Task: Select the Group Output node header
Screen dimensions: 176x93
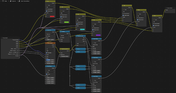Action: pyautogui.click(x=170, y=8)
